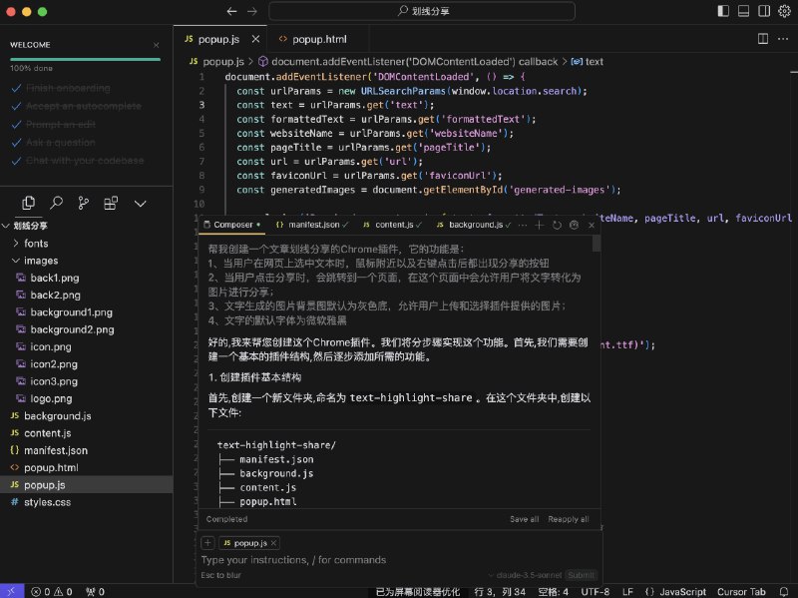The image size is (798, 598).
Task: Start a new Composer with plus icon
Action: coord(539,226)
